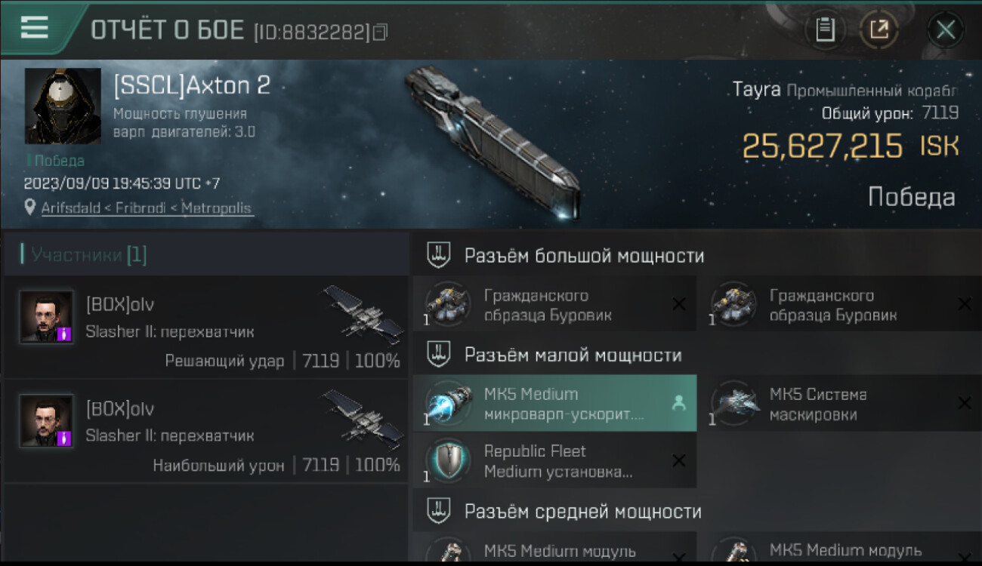Click the Разъём большой мощности header
Viewport: 982px width, 566px height.
pyautogui.click(x=584, y=256)
